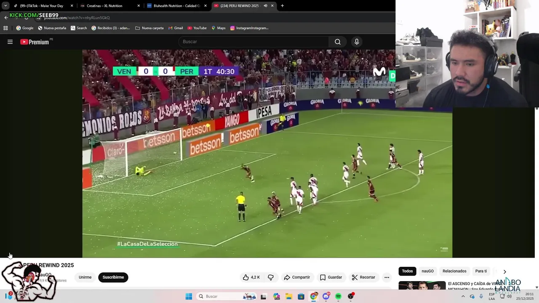The image size is (539, 303).
Task: Open Maps bookmark
Action: (218, 28)
